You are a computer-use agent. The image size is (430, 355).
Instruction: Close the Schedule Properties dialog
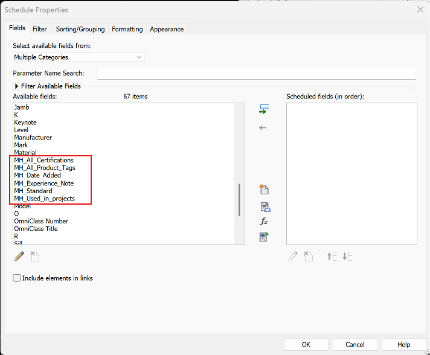420,10
